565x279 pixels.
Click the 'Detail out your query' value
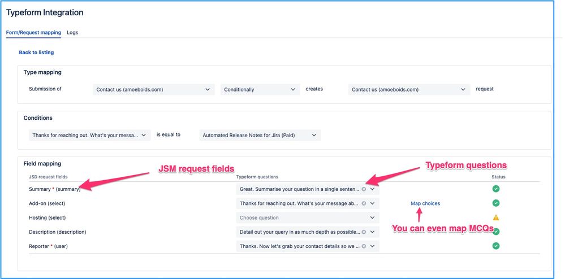click(300, 232)
